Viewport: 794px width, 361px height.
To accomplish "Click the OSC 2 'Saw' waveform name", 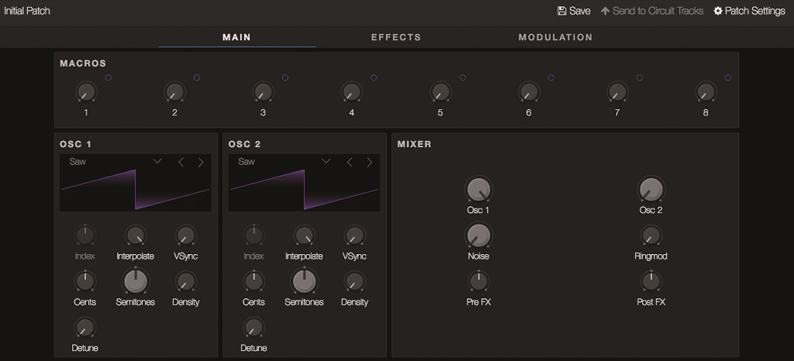I will tap(247, 162).
